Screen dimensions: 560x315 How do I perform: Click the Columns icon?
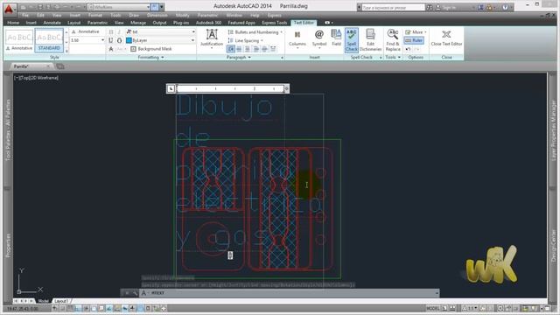[x=297, y=35]
